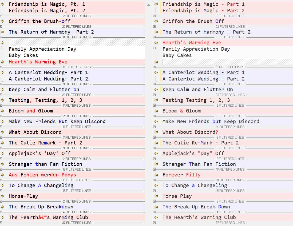Copy 'Forever Filly' line to left

[x=156, y=175]
